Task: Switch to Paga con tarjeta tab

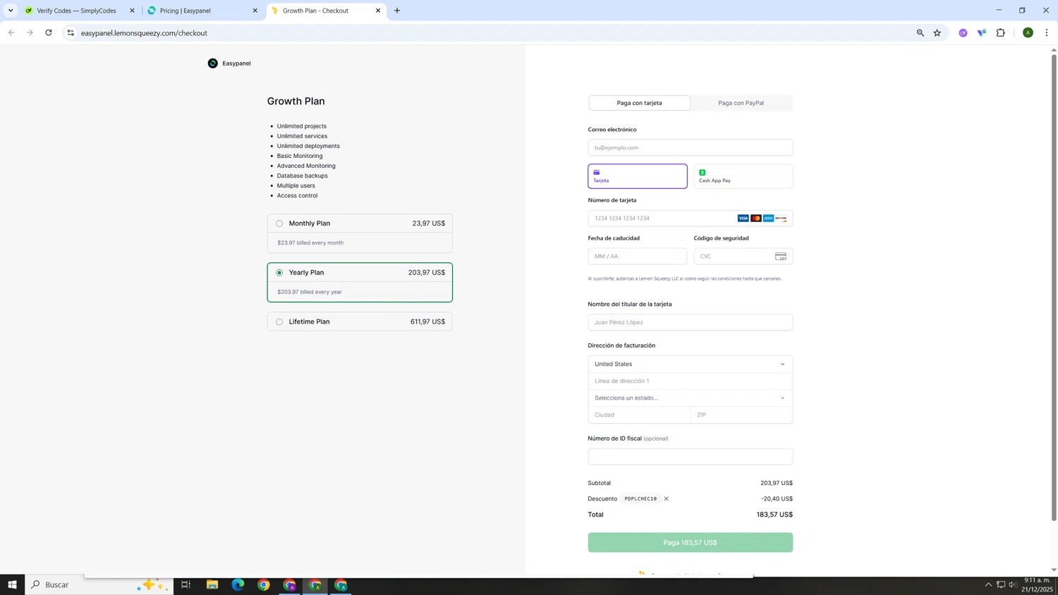Action: (639, 103)
